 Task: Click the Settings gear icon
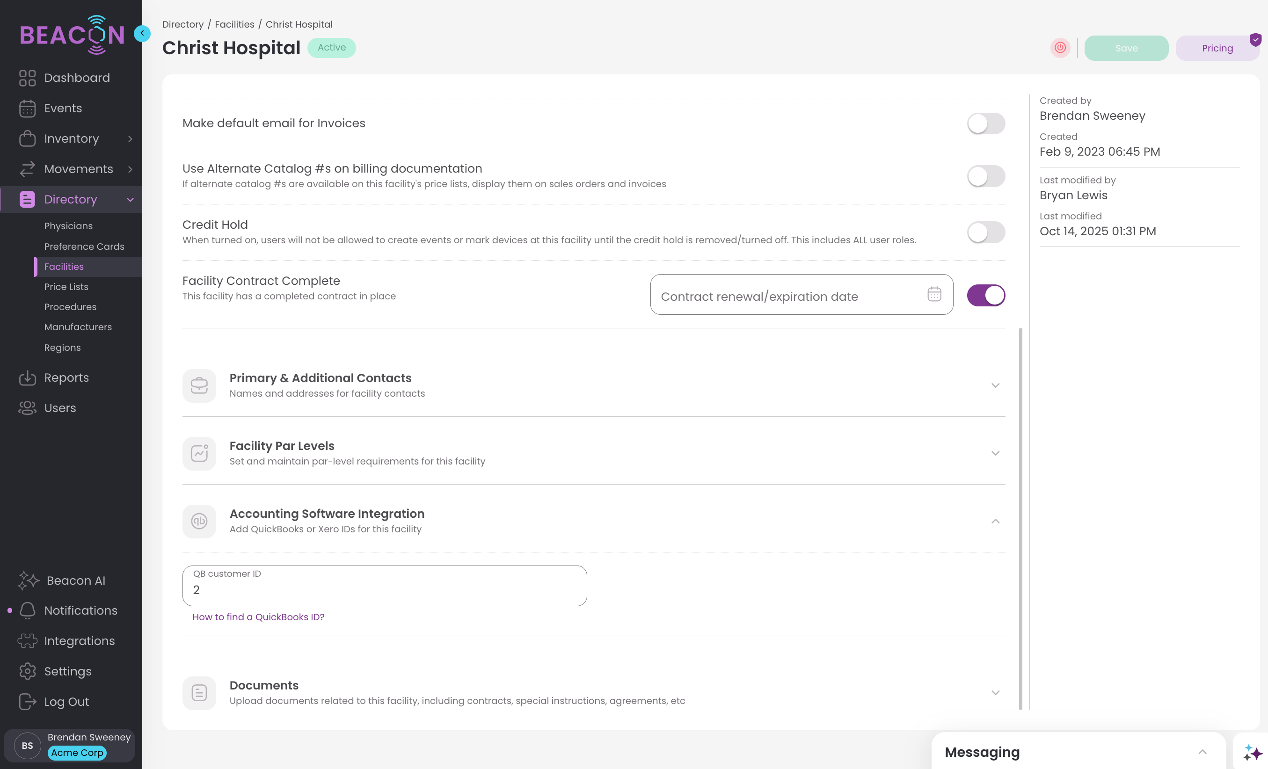coord(27,671)
